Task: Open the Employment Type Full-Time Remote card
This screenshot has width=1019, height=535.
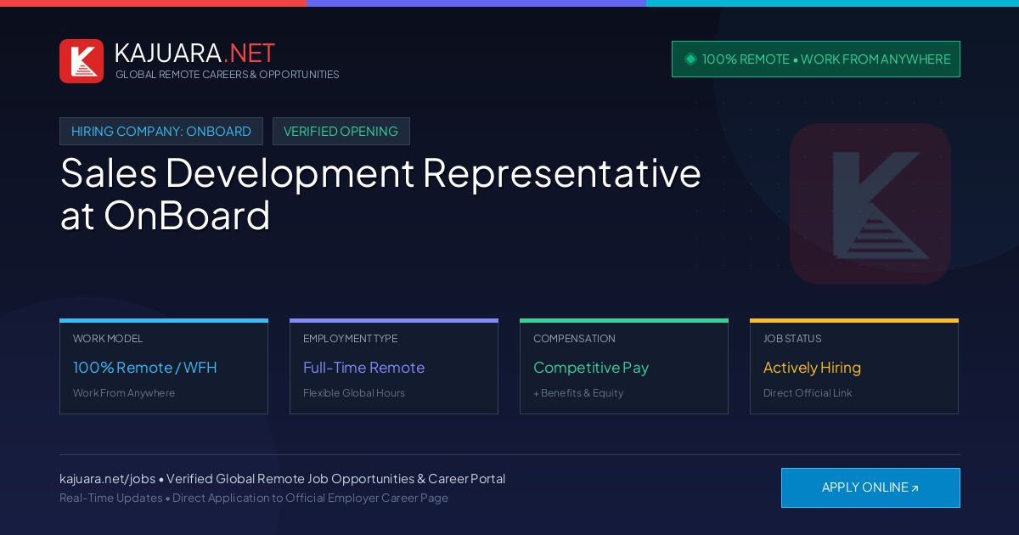Action: click(x=394, y=367)
